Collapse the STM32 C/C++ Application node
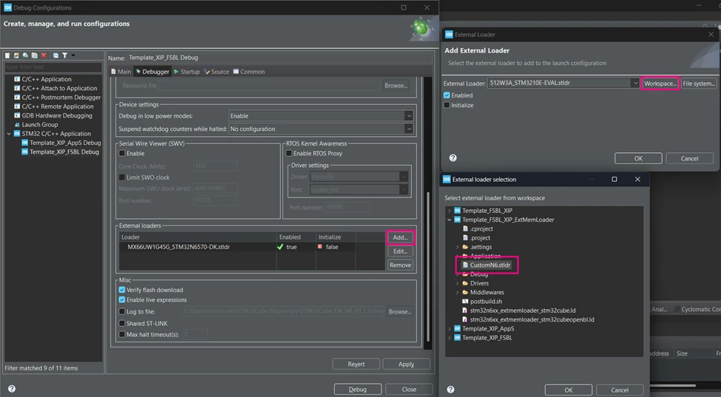The width and height of the screenshot is (721, 397). [x=9, y=134]
